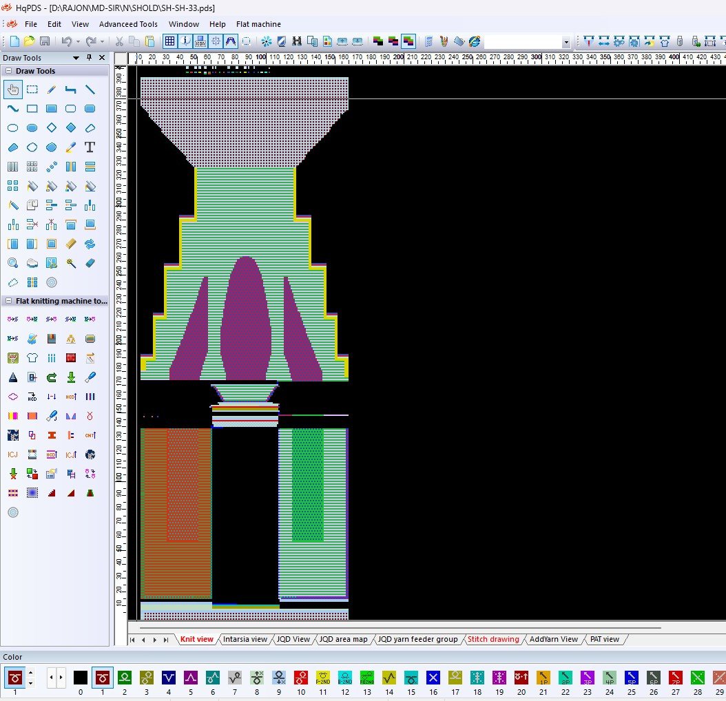The height and width of the screenshot is (701, 726).
Task: Toggle the grid display button
Action: [x=169, y=42]
